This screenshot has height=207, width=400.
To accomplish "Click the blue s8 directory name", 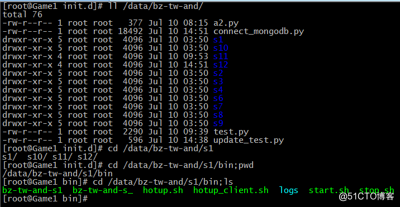I will (x=218, y=115).
